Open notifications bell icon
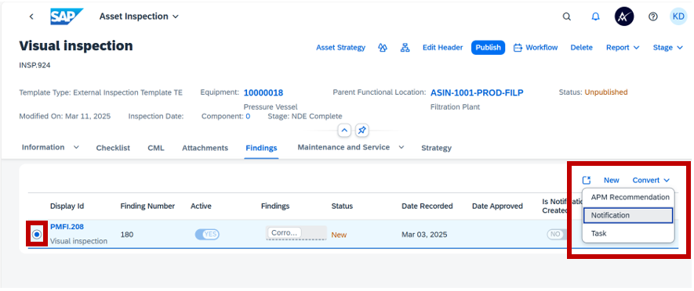This screenshot has width=694, height=291. (595, 16)
